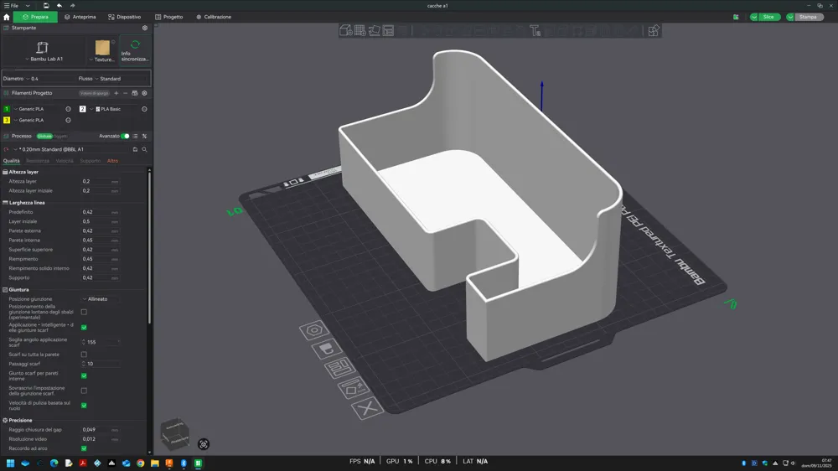Click the Add model cube toolbar icon
This screenshot has width=838, height=471.
click(x=346, y=30)
